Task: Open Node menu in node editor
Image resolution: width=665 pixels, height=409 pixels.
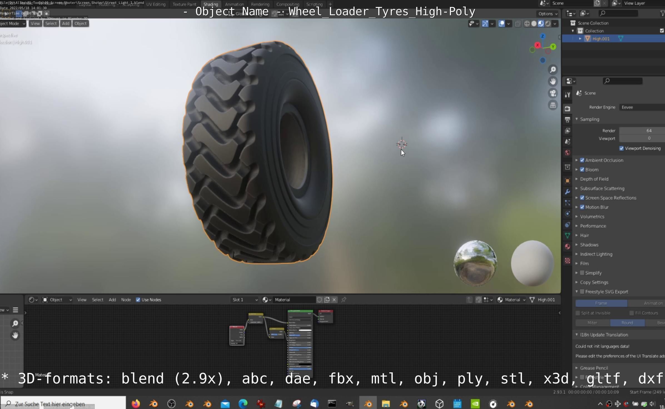Action: coord(126,300)
